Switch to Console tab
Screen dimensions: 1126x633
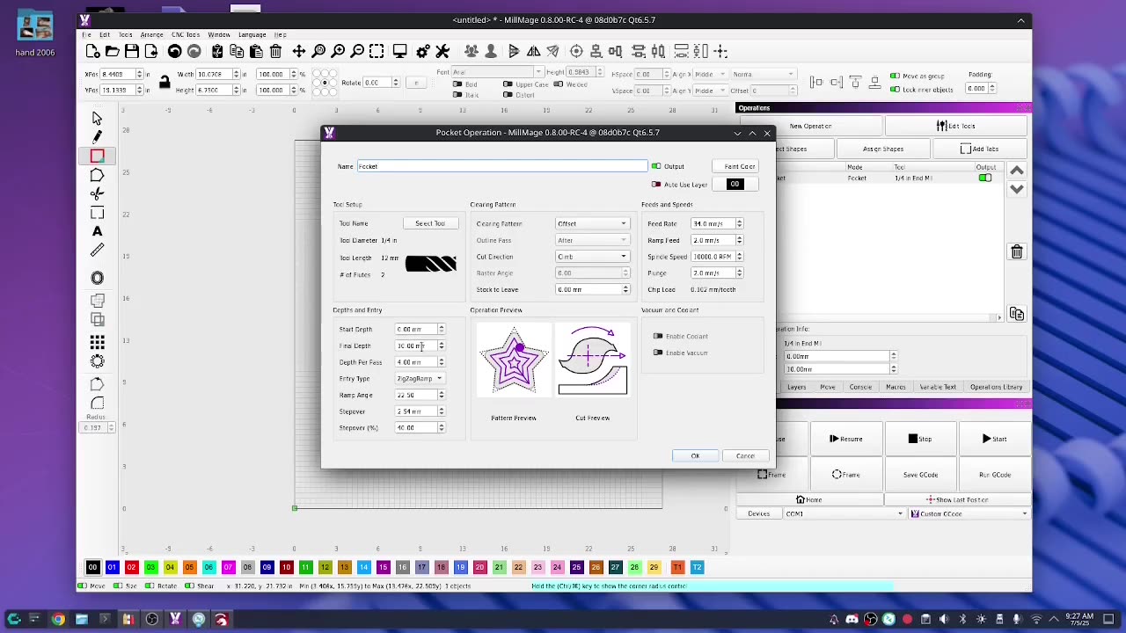pos(860,387)
